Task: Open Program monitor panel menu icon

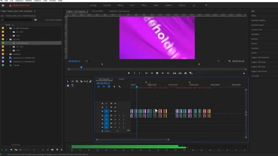Action: pos(87,11)
